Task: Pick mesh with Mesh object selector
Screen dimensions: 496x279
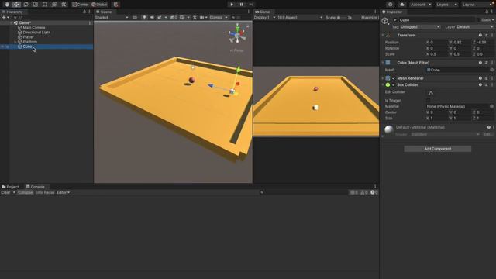Action: tap(491, 70)
